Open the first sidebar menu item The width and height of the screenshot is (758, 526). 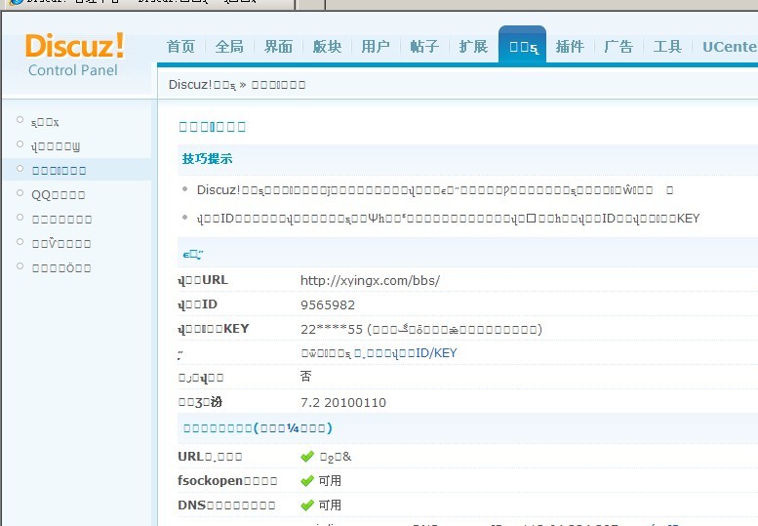click(x=45, y=122)
